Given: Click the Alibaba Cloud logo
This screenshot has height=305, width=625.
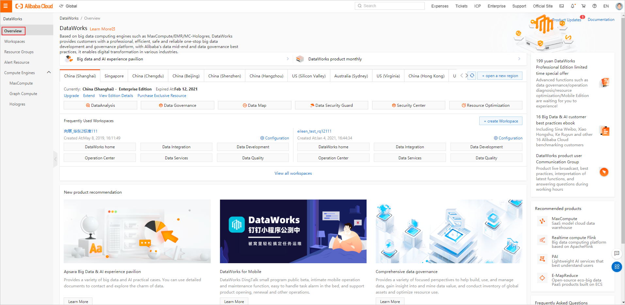Looking at the screenshot, I should 34,6.
